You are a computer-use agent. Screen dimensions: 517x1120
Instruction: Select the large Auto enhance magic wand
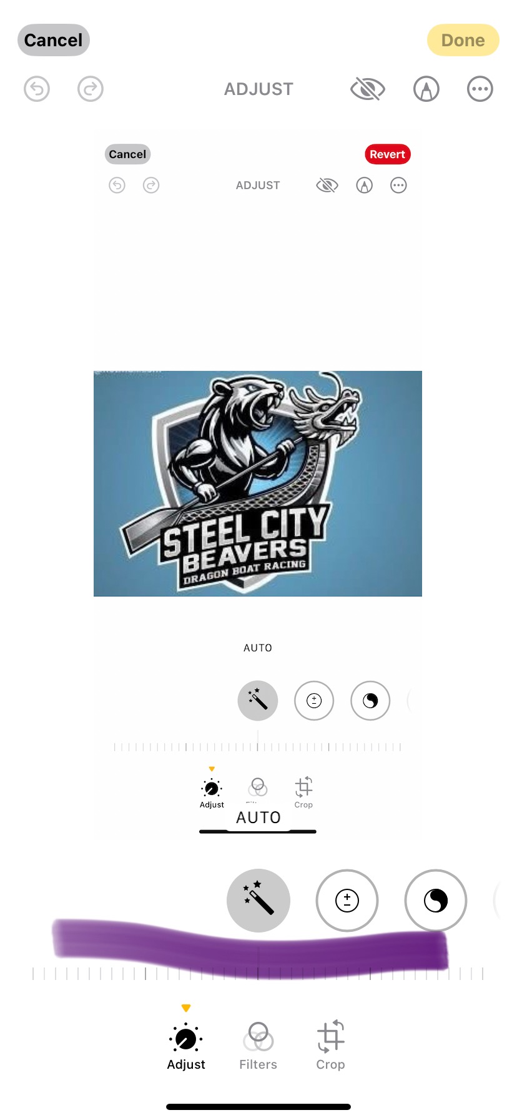click(x=258, y=901)
